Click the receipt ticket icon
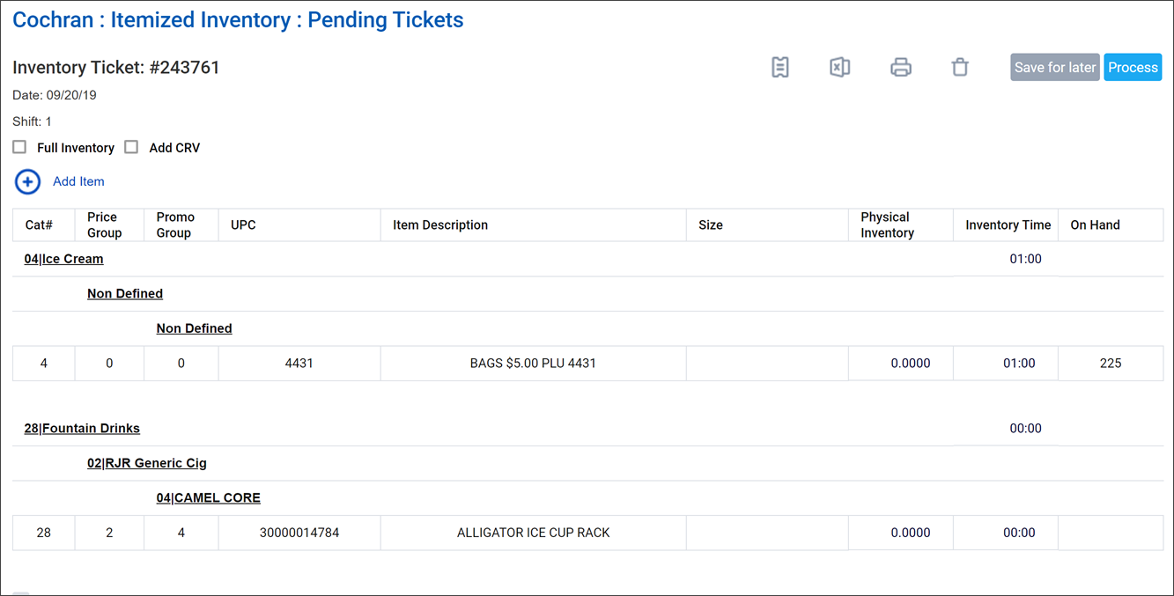The height and width of the screenshot is (596, 1174). (780, 68)
